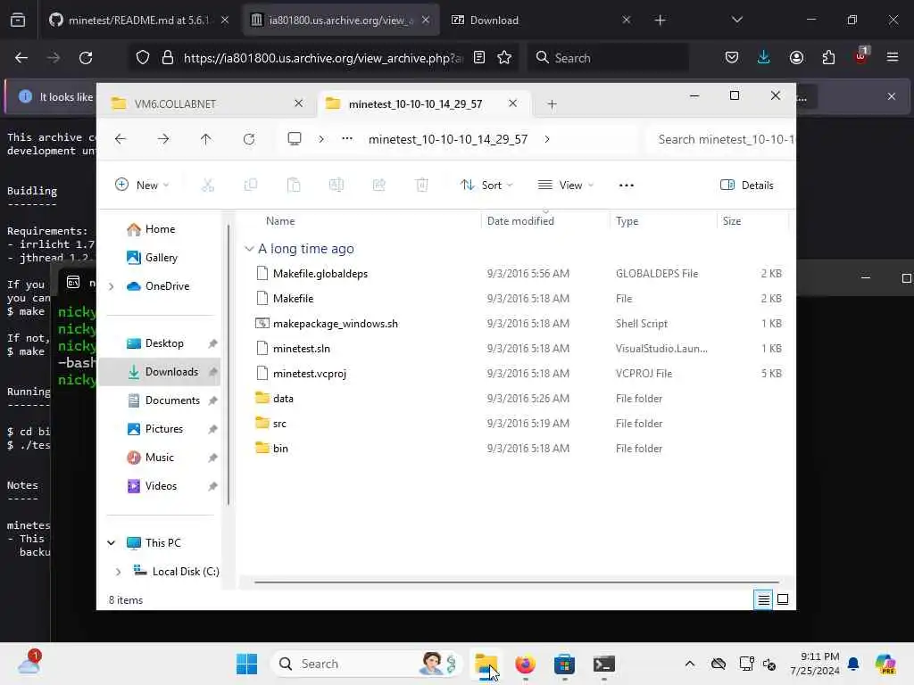
Task: Toggle the Details pane button
Action: click(747, 186)
